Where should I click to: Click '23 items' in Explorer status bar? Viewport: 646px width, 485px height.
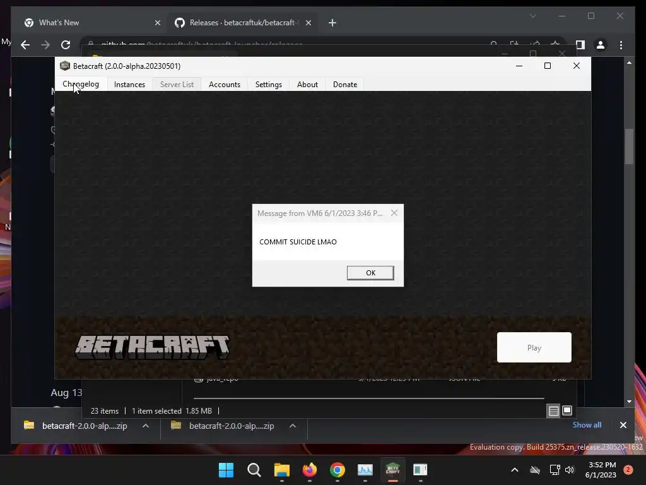pos(105,410)
